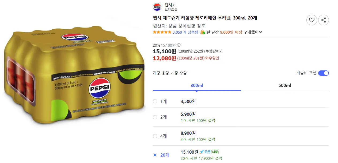Click the Pepsi brand logo icon
The width and height of the screenshot is (338, 163).
click(x=157, y=6)
